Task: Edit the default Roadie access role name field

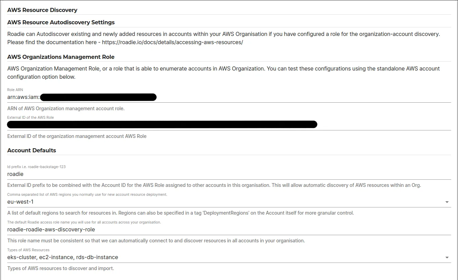Action: point(103,229)
